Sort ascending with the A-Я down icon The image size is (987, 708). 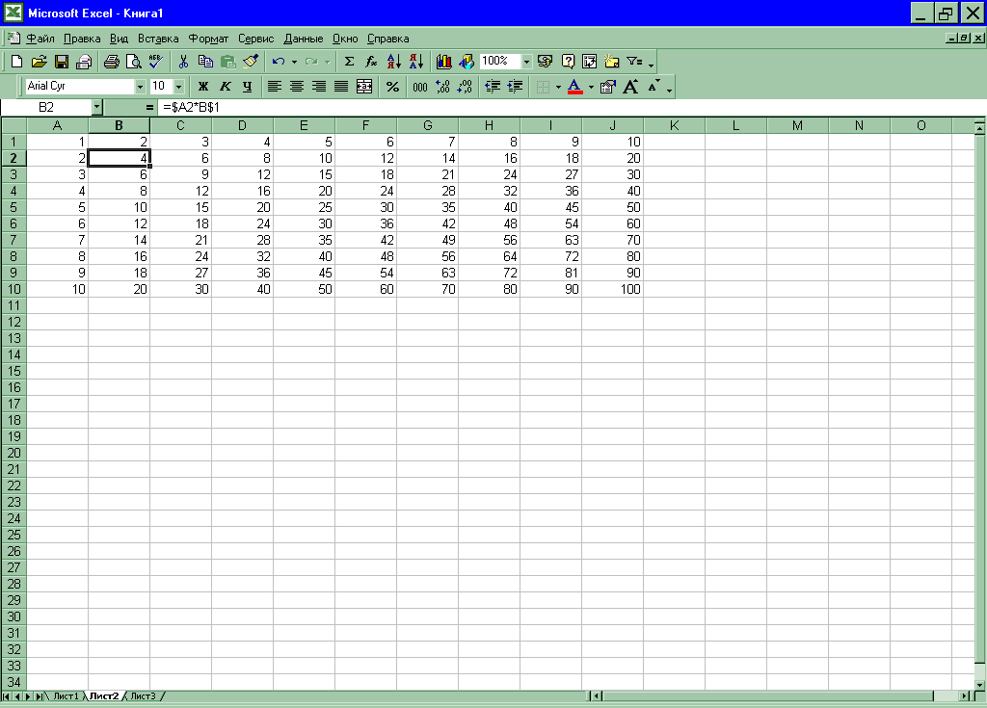click(x=394, y=61)
